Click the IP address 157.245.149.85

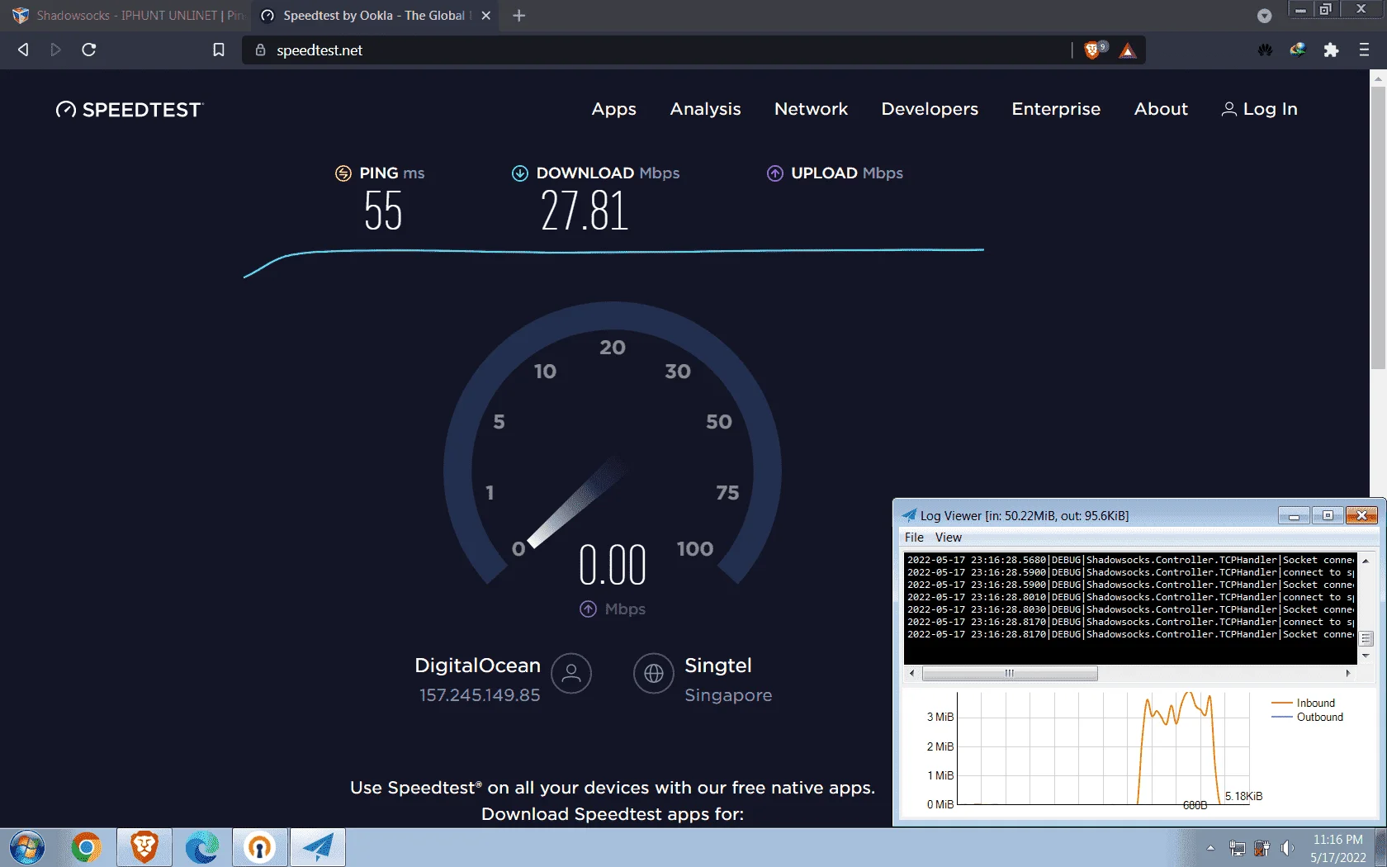coord(480,695)
